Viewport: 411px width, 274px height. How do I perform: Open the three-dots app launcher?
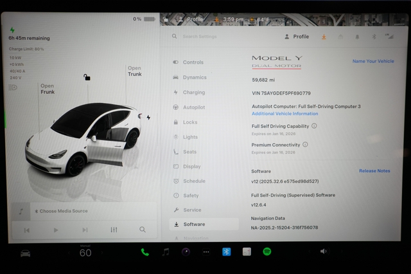pos(206,252)
